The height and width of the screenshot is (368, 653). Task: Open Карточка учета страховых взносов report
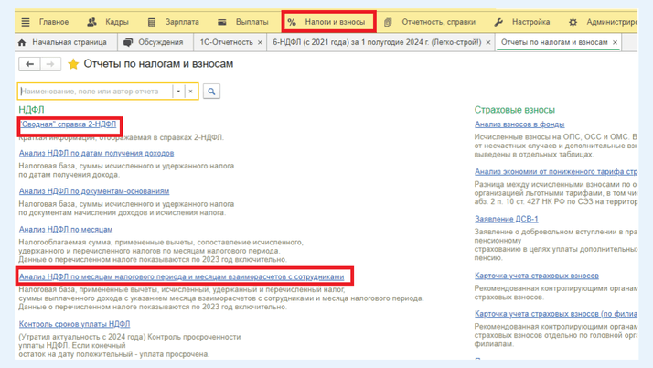tap(537, 276)
